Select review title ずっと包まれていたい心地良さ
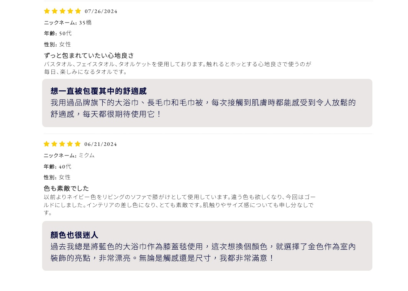Screen dimensions: 408x291 click(x=89, y=56)
